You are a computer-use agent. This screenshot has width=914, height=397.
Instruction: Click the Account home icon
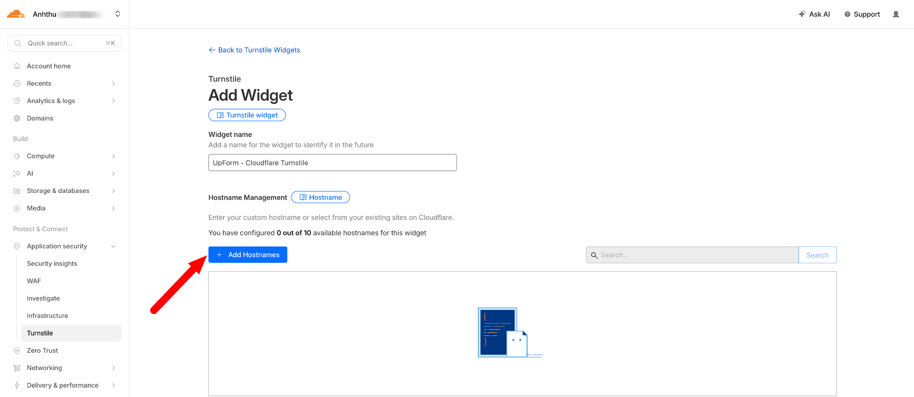(x=17, y=66)
